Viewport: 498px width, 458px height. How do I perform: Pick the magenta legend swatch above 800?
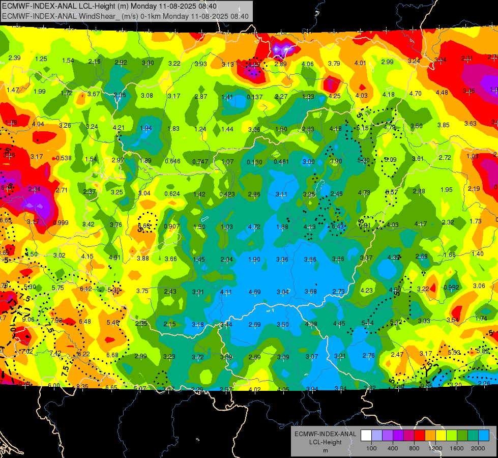click(409, 436)
